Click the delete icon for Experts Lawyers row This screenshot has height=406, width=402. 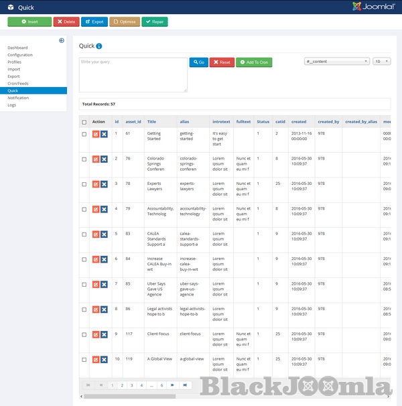pos(104,184)
